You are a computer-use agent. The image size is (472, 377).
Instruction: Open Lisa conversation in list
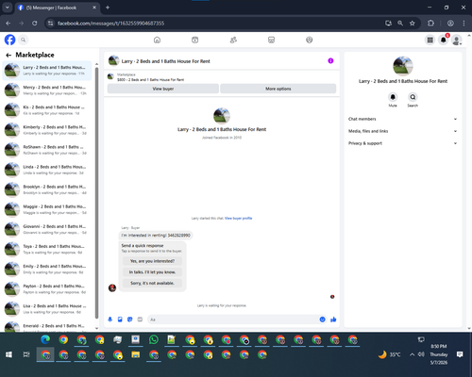(47, 309)
